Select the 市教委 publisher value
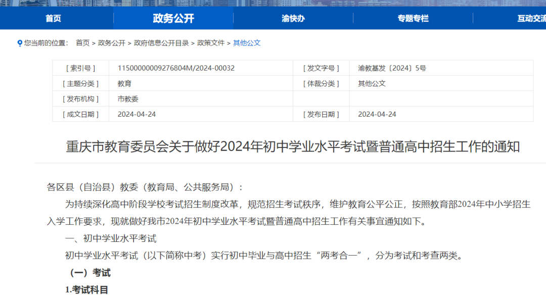 tap(128, 99)
